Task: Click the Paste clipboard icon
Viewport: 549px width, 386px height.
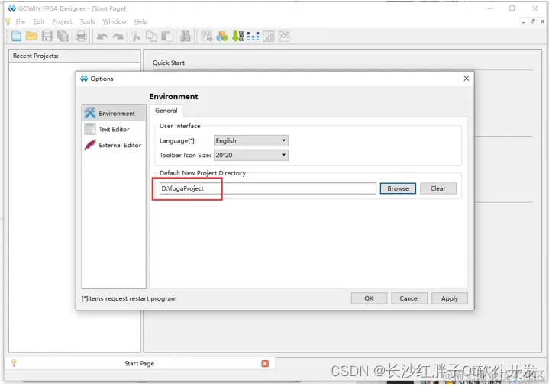Action: (x=166, y=36)
